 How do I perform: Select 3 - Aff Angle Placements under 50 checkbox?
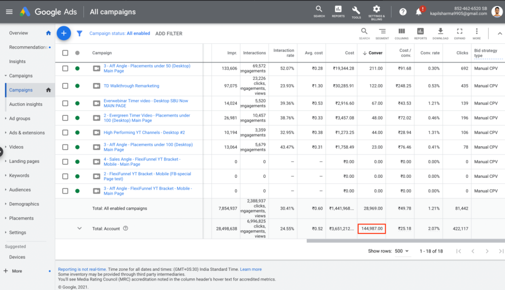pyautogui.click(x=66, y=68)
